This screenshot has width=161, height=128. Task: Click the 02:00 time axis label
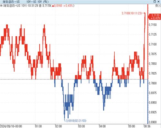pyautogui.click(x=59, y=126)
